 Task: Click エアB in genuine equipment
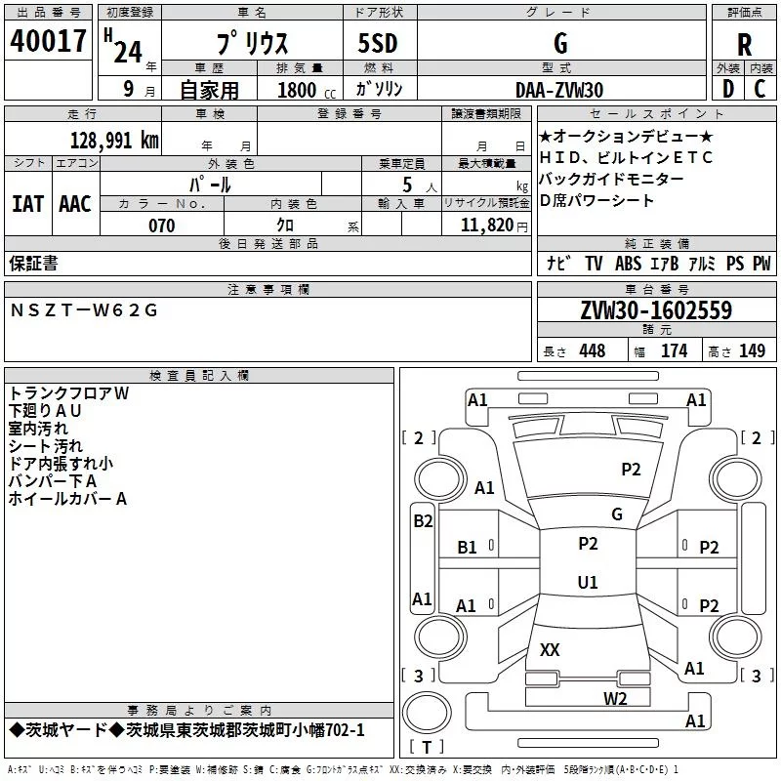pos(665,263)
